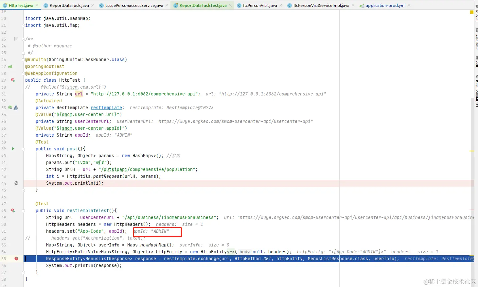Image resolution: width=478 pixels, height=287 pixels.
Task: Open the LssuePersonaccessService.java tab
Action: coord(134,5)
